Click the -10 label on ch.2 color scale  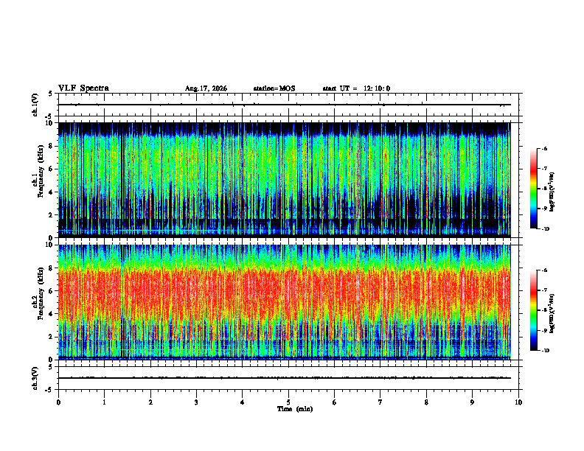(x=545, y=351)
